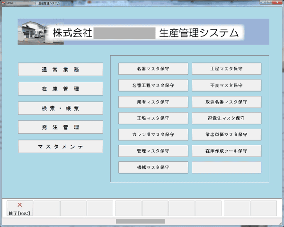Open 機械マスタ保守 maintenance
The width and height of the screenshot is (284, 227).
153,167
